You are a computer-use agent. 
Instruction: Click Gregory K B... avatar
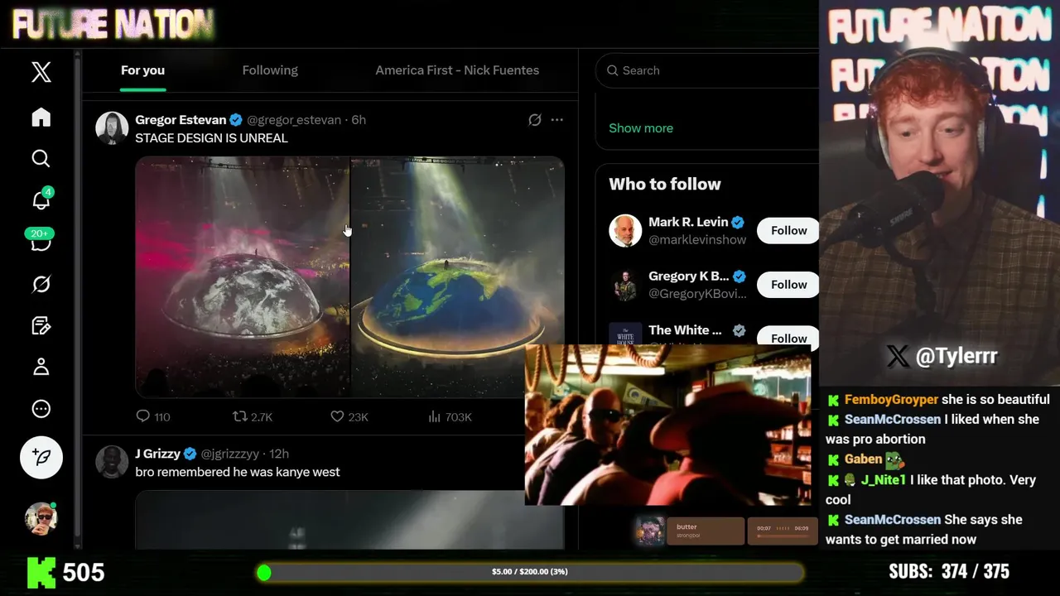(x=625, y=285)
